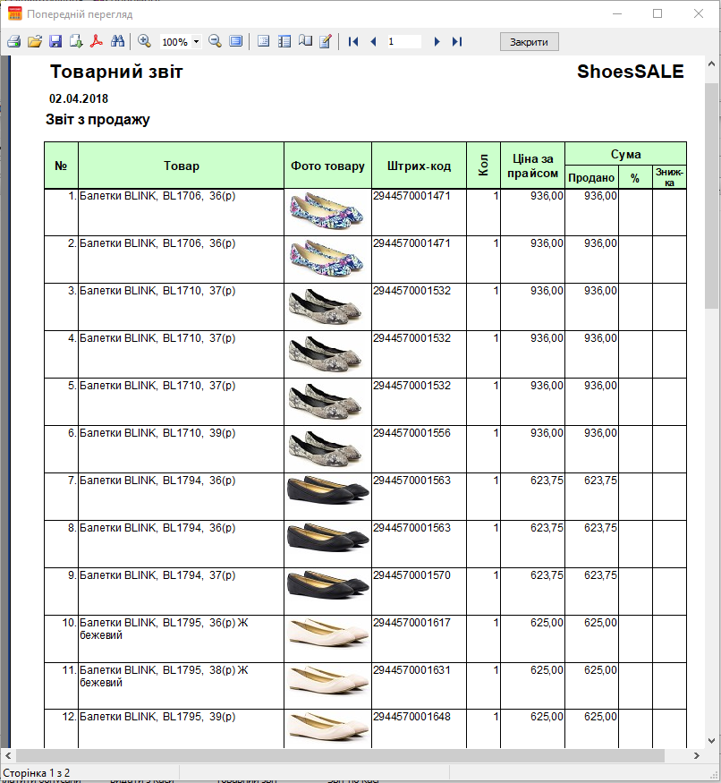721x783 pixels.
Task: Save the report using floppy disk icon
Action: point(55,42)
